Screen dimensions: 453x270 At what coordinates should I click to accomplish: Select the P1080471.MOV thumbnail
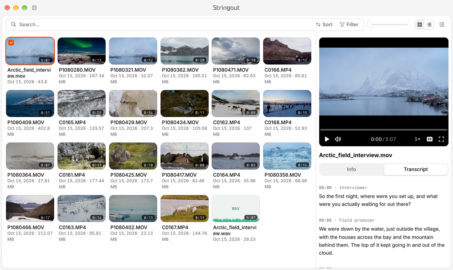(x=236, y=51)
